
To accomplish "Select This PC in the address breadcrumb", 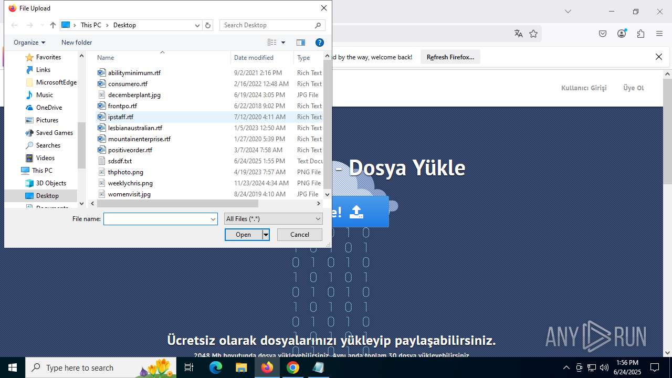I will click(x=91, y=25).
